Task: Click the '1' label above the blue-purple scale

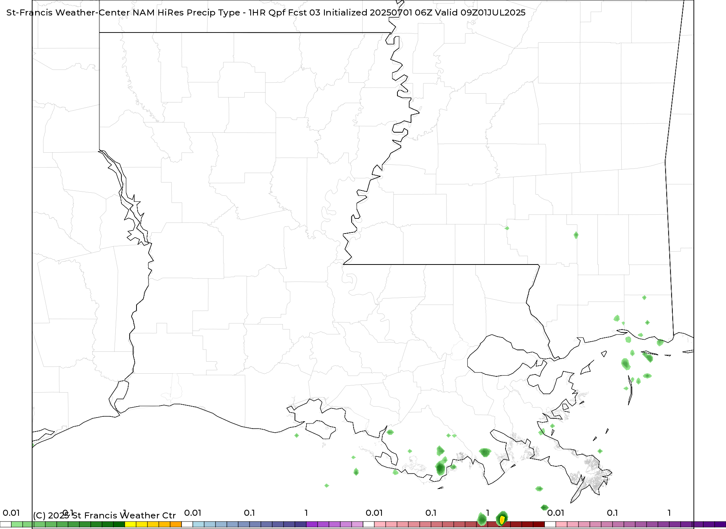Action: pos(306,513)
